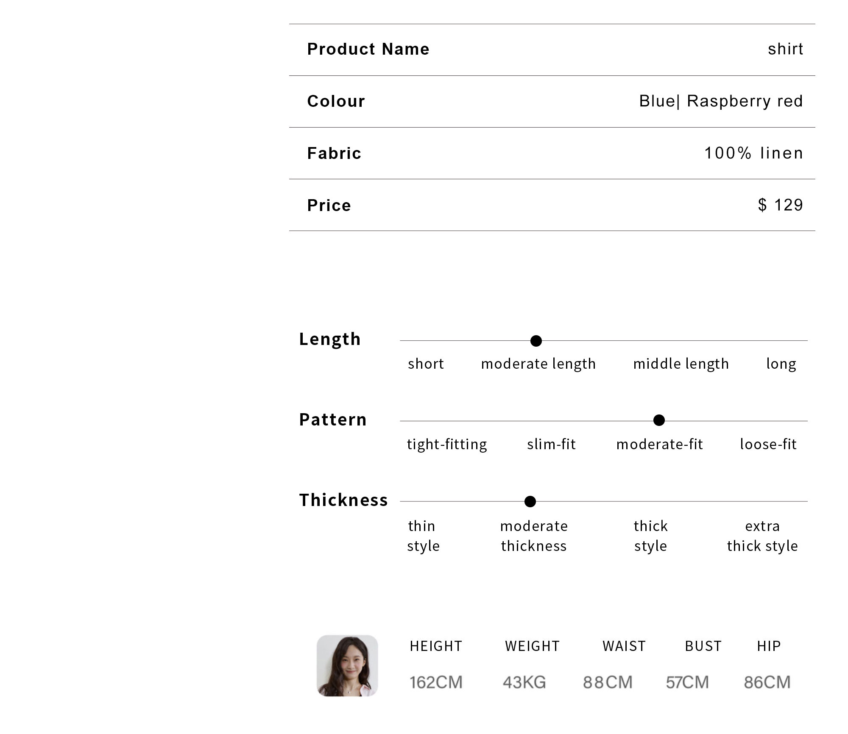Select the 'short' length label
This screenshot has width=848, height=734.
(426, 364)
